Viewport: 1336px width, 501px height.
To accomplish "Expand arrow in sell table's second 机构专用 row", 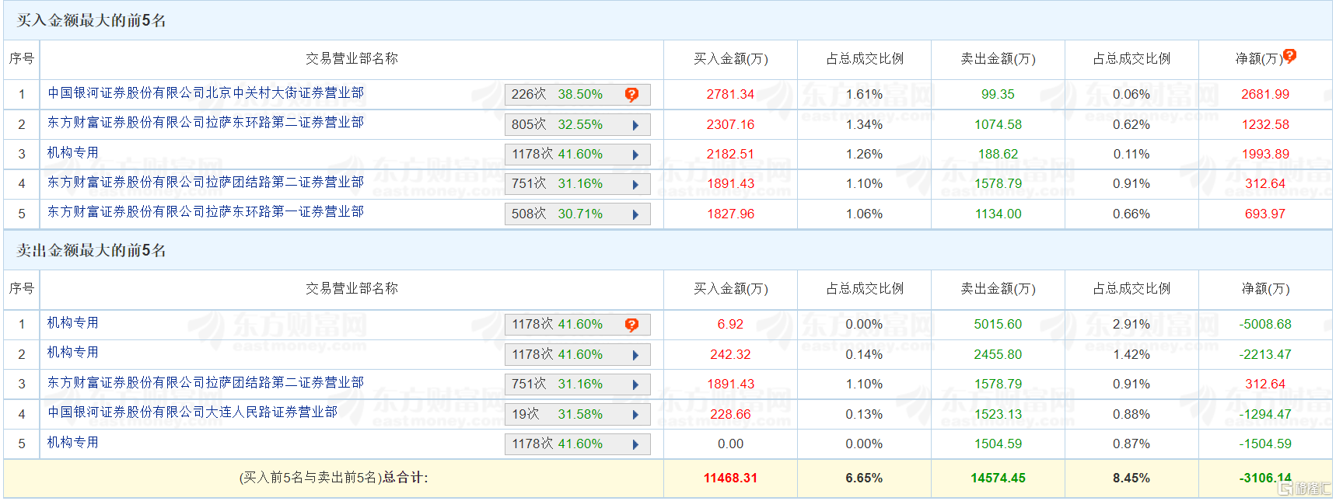I will point(635,355).
